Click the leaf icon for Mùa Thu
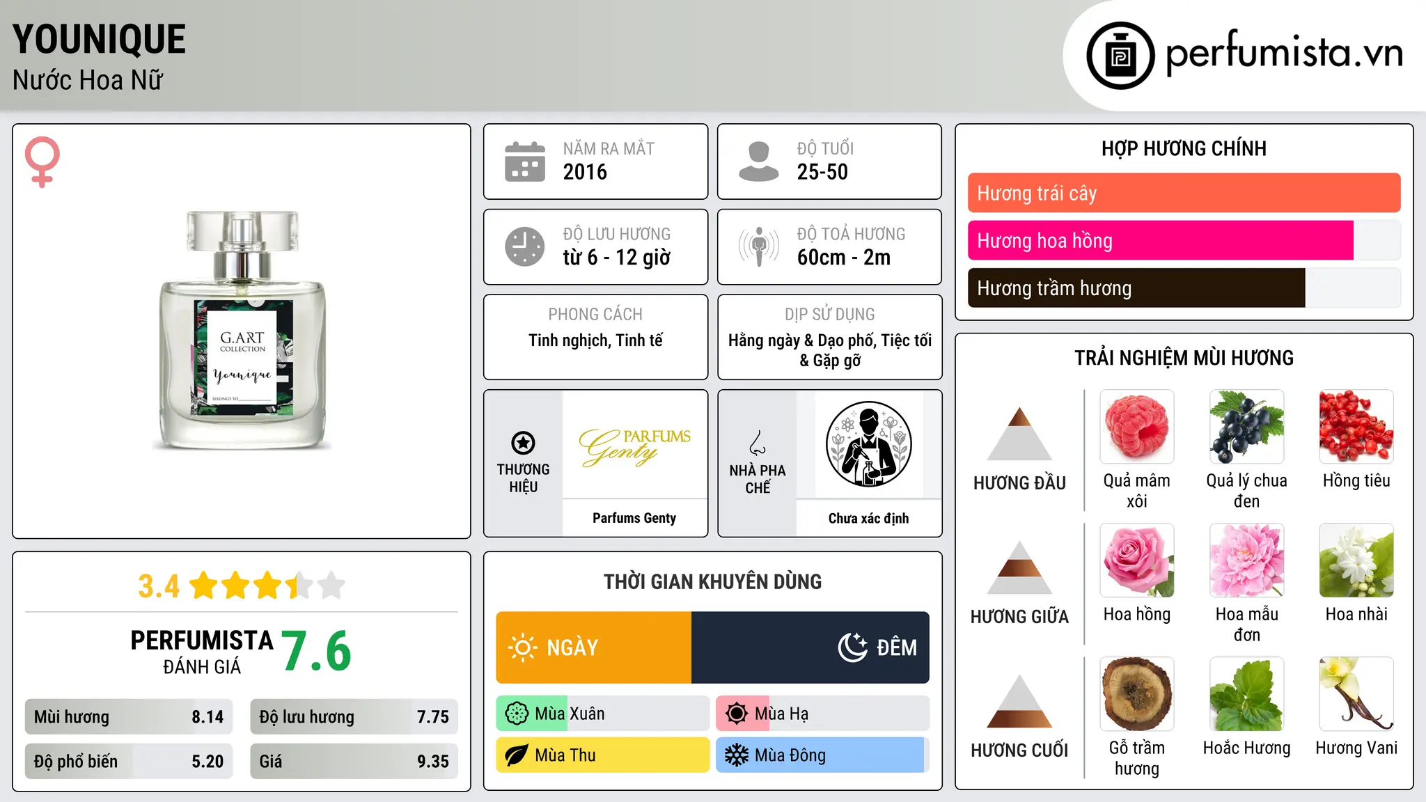This screenshot has width=1426, height=802. (517, 755)
